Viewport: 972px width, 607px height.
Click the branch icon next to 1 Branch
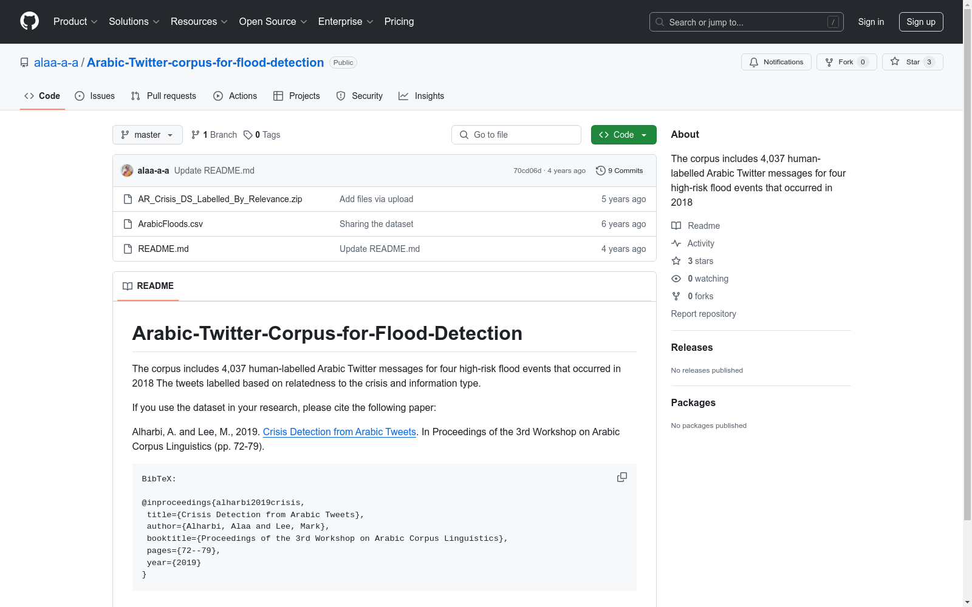point(196,135)
